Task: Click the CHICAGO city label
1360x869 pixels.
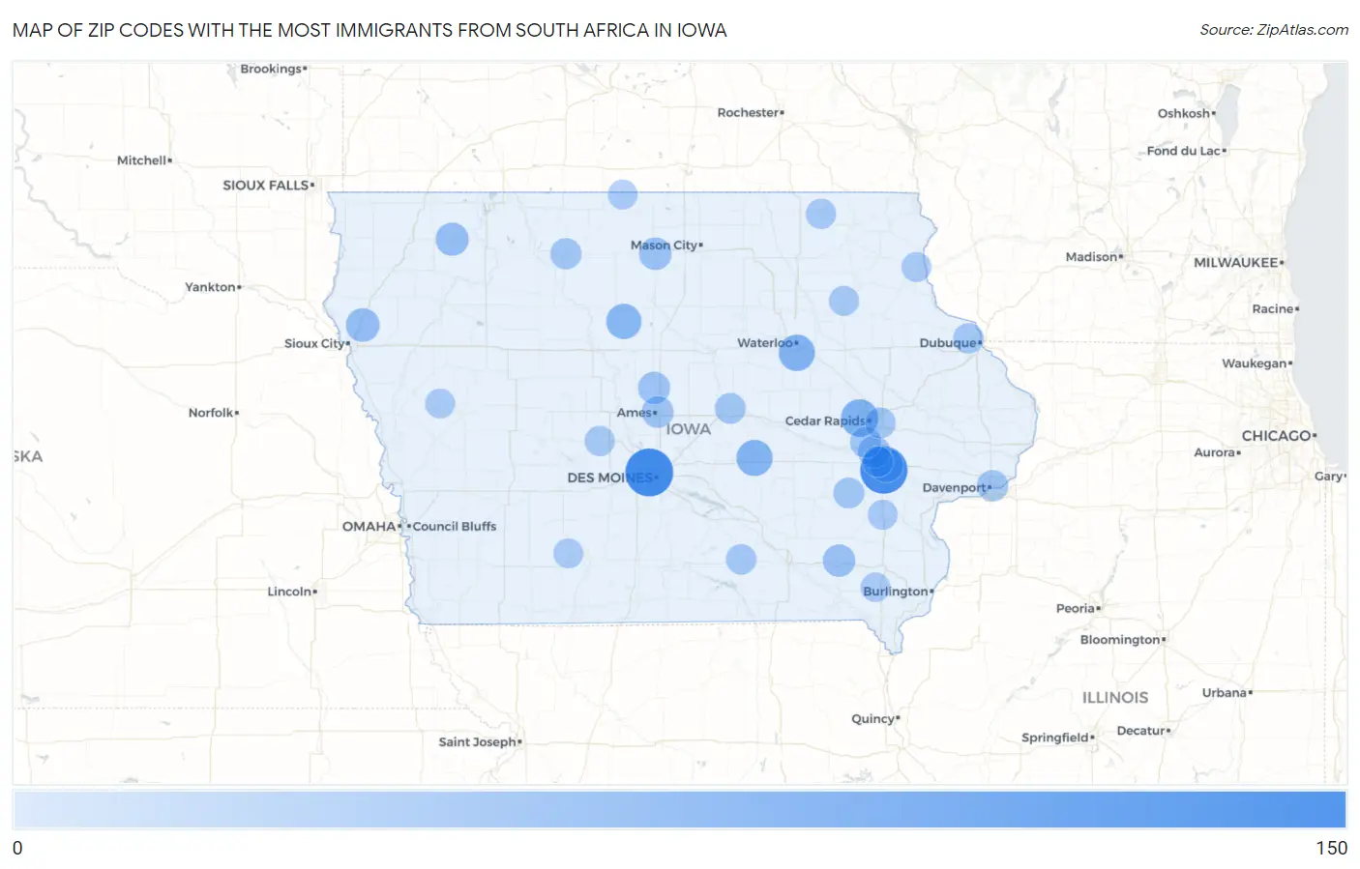Action: coord(1277,436)
